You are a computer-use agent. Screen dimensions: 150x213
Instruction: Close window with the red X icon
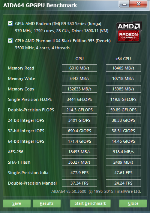pyautogui.click(x=138, y=4)
